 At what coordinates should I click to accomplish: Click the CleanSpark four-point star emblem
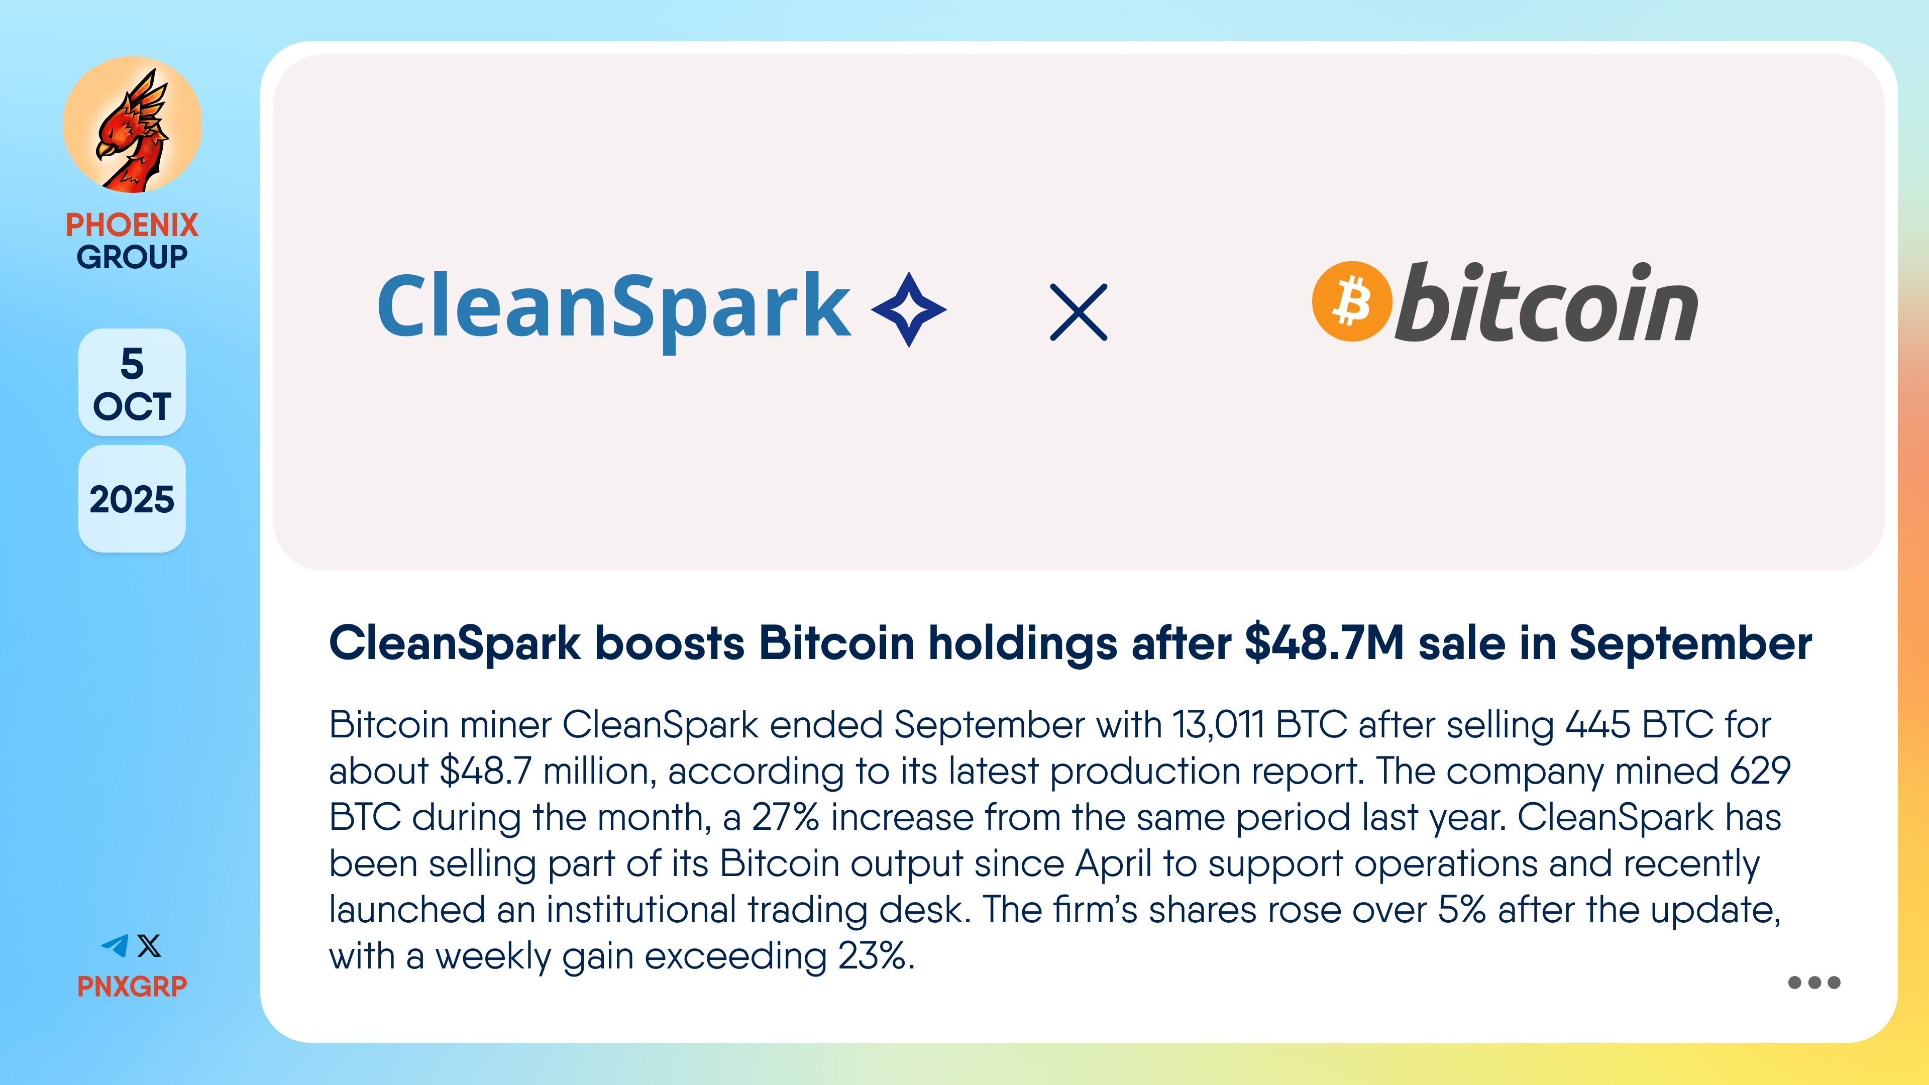(x=908, y=309)
